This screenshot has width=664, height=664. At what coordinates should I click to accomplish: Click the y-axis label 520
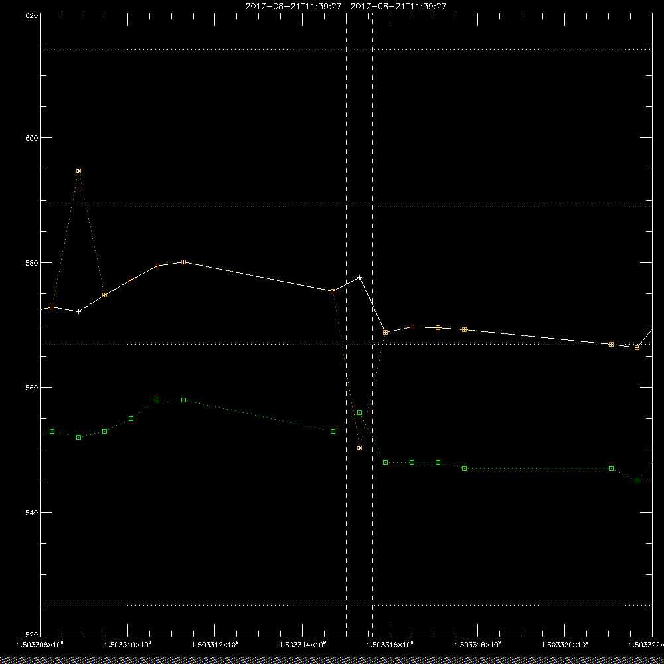tap(33, 635)
